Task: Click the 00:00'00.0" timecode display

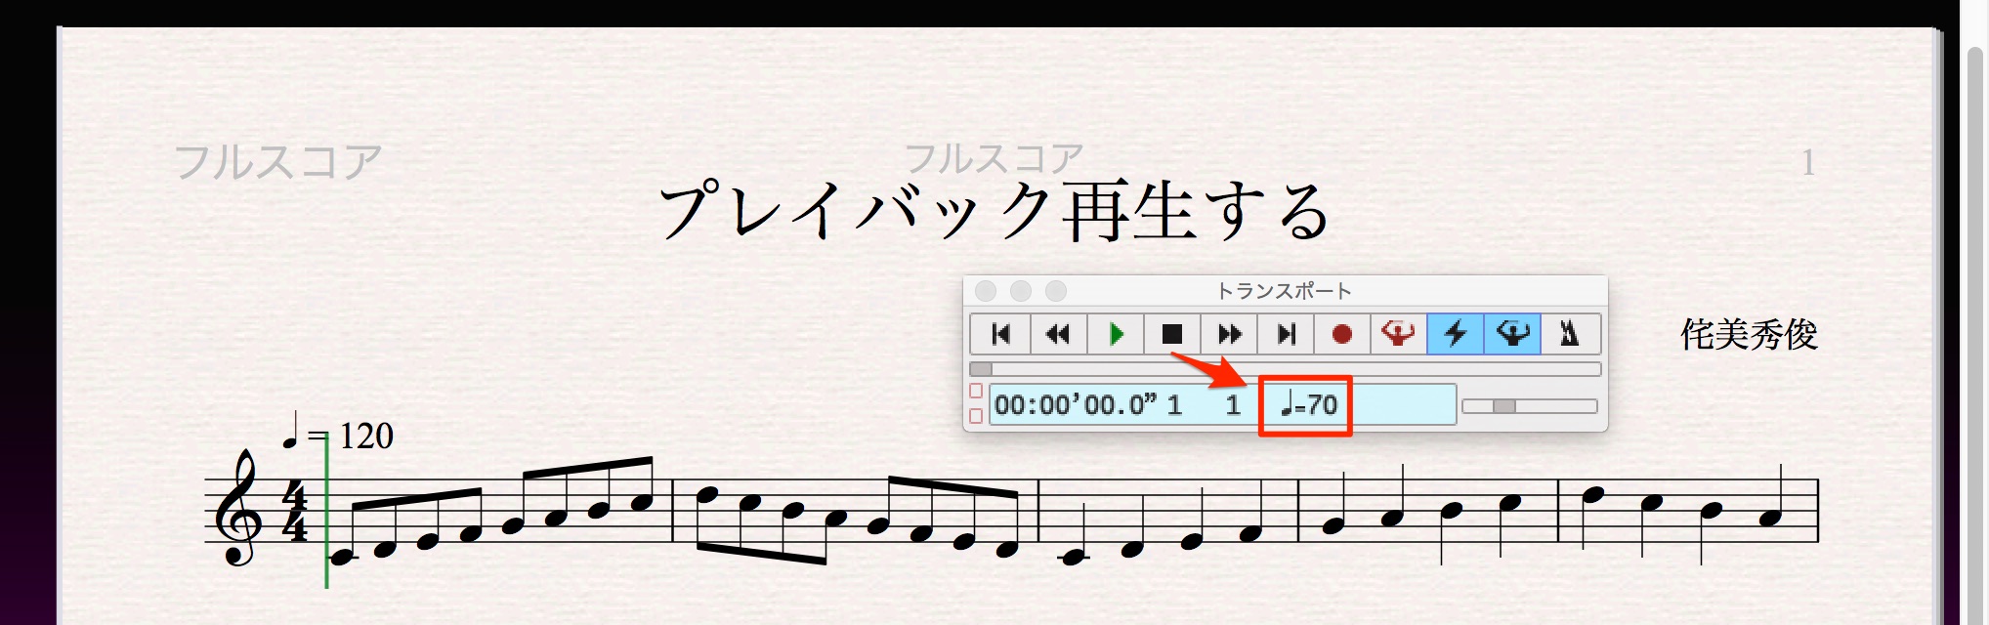Action: tap(1075, 405)
